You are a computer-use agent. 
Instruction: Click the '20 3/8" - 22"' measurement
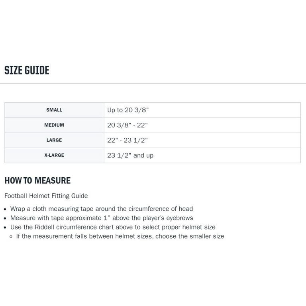click(x=127, y=125)
